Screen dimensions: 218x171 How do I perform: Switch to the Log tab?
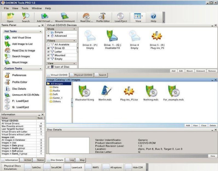coord(70,160)
